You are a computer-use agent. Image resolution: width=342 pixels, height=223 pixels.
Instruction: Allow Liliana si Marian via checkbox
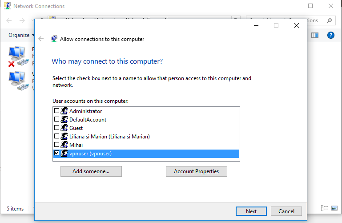[x=56, y=136]
